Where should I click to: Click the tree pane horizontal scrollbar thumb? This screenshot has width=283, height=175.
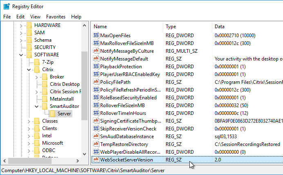pos(30,161)
